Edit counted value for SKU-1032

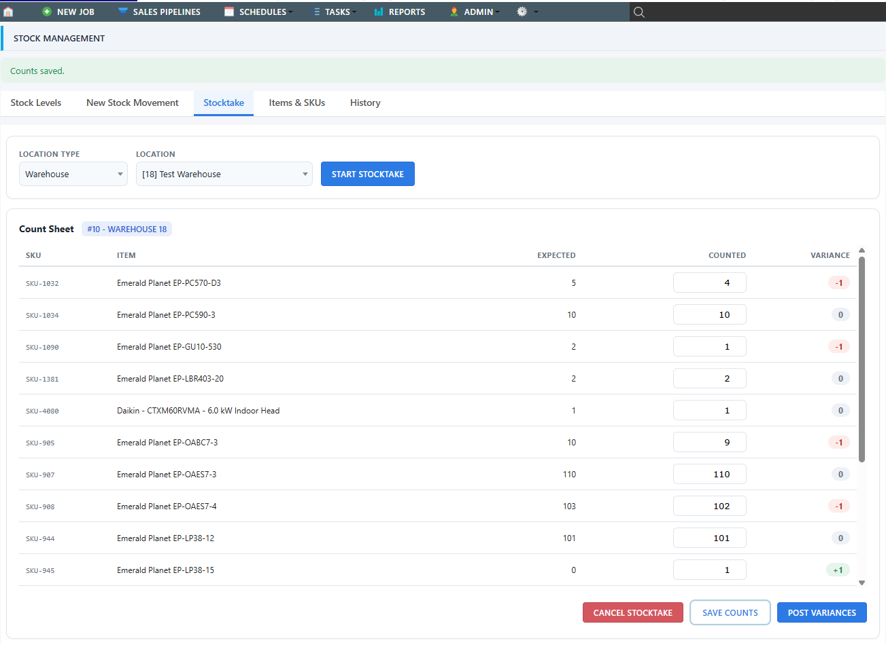[710, 282]
